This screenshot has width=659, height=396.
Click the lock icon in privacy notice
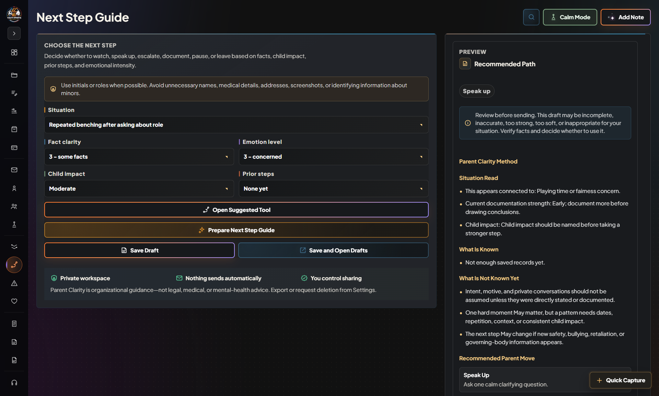(53, 89)
